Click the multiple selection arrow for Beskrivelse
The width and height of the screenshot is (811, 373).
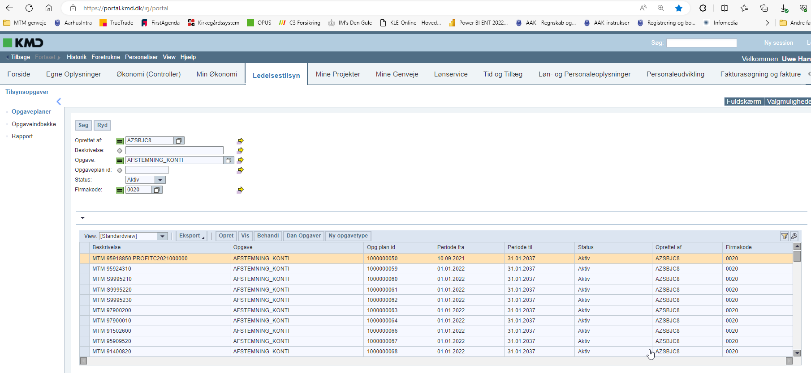click(241, 150)
